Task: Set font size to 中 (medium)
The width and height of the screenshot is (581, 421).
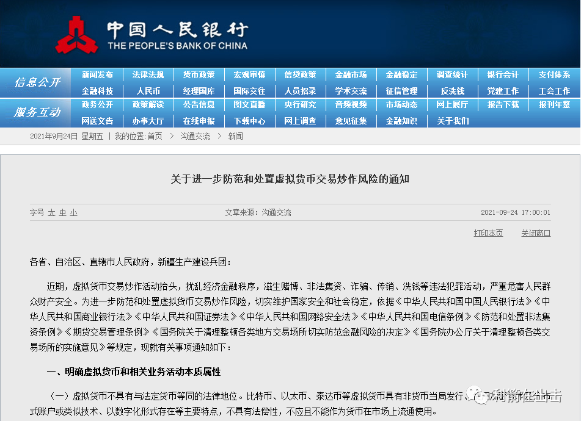Action: 62,212
